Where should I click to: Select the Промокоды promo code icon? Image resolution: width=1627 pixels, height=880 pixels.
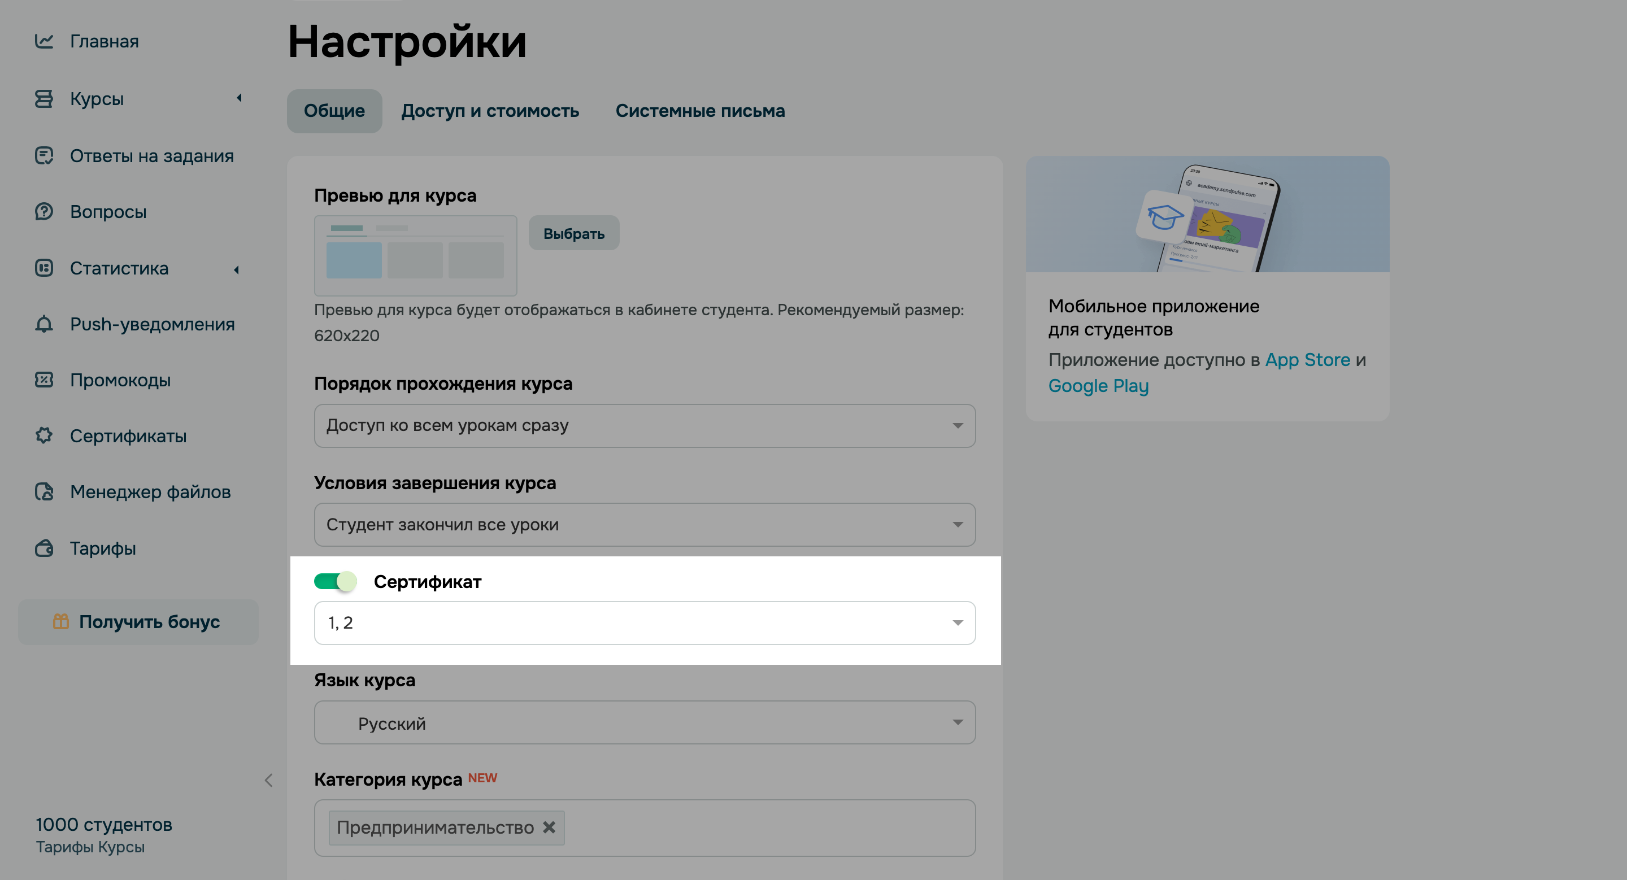click(x=44, y=380)
